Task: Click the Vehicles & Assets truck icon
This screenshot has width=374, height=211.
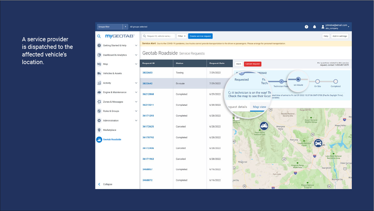Action: (x=99, y=73)
